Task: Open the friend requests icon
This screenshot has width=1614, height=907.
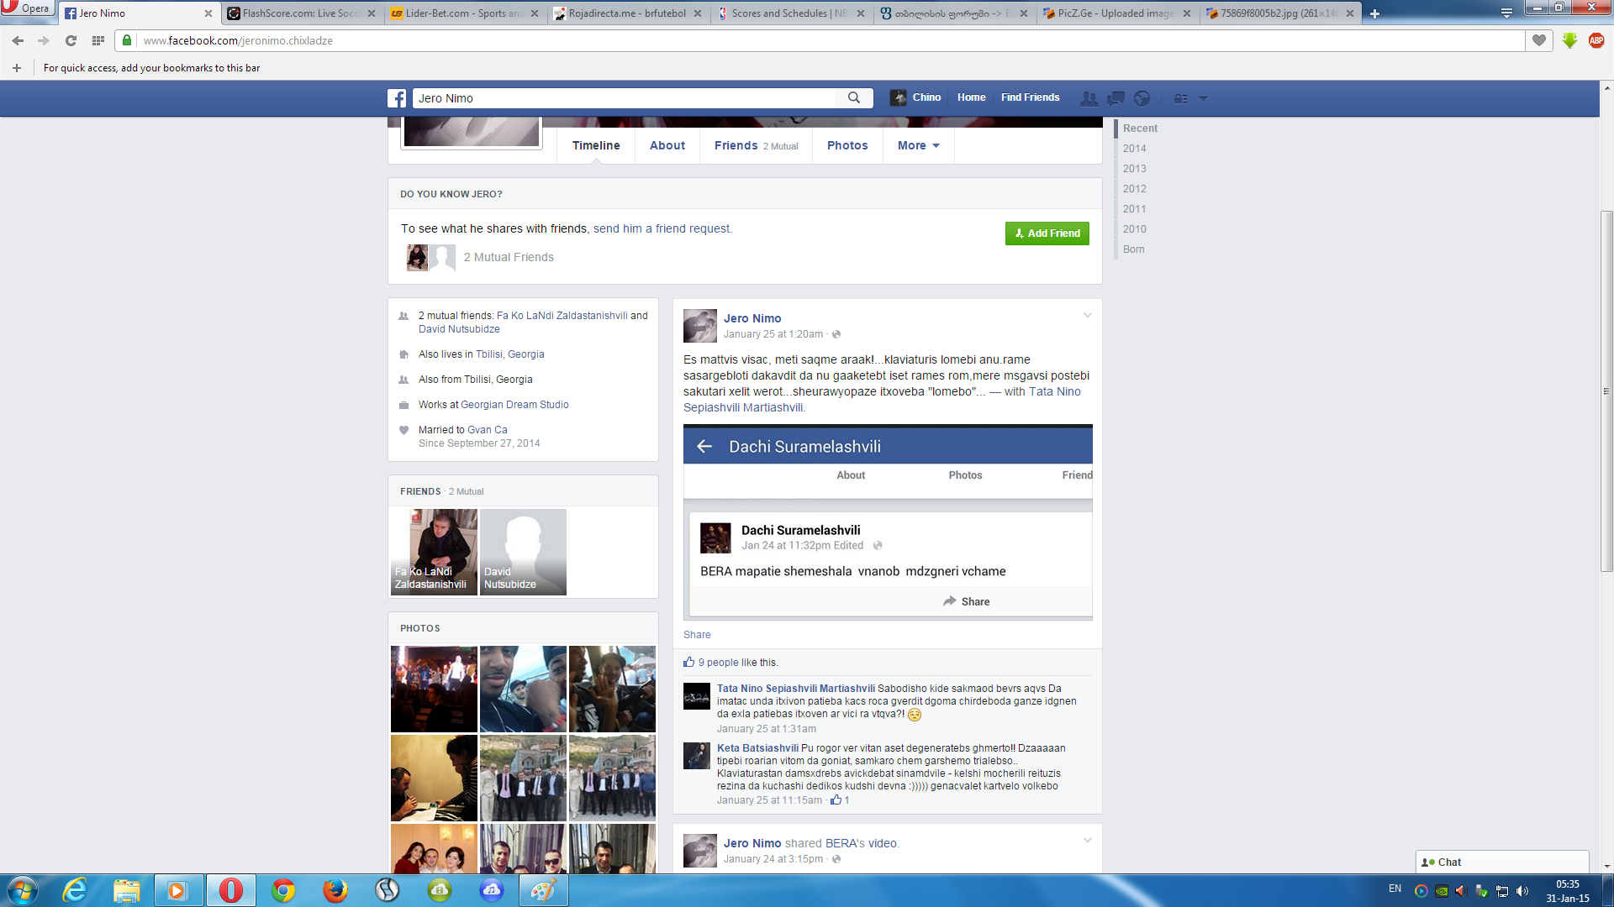Action: coord(1089,98)
